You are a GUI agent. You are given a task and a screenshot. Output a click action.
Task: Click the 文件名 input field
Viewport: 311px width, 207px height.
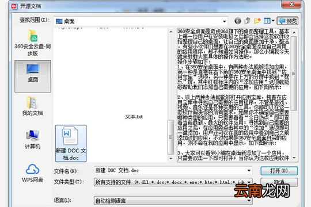[173, 171]
